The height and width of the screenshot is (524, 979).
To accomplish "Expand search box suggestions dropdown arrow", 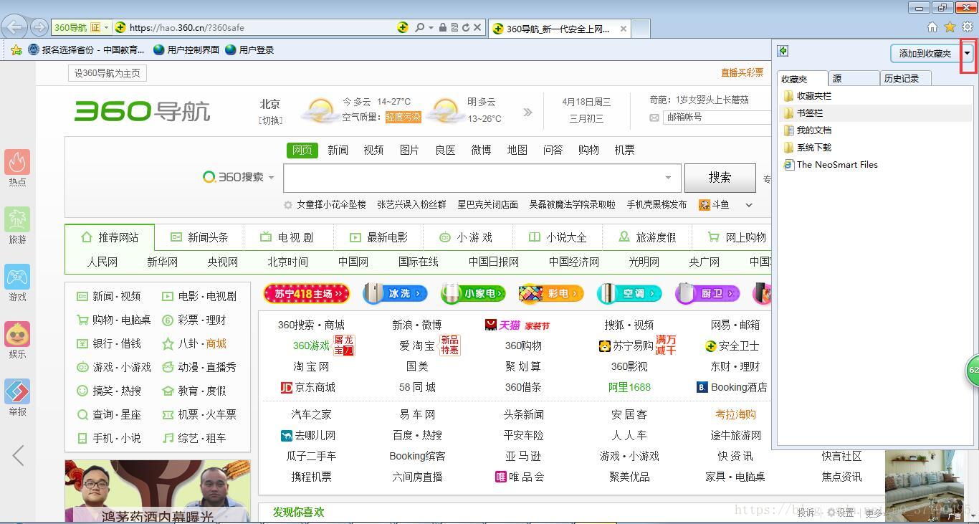I will (x=668, y=178).
